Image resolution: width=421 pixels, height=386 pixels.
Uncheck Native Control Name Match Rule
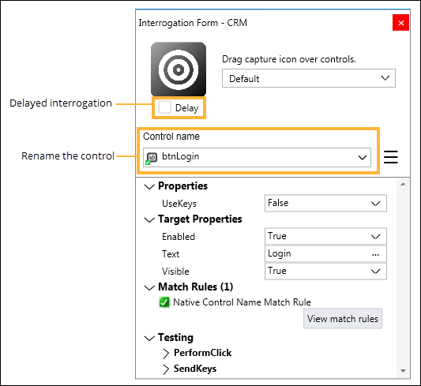tap(164, 302)
